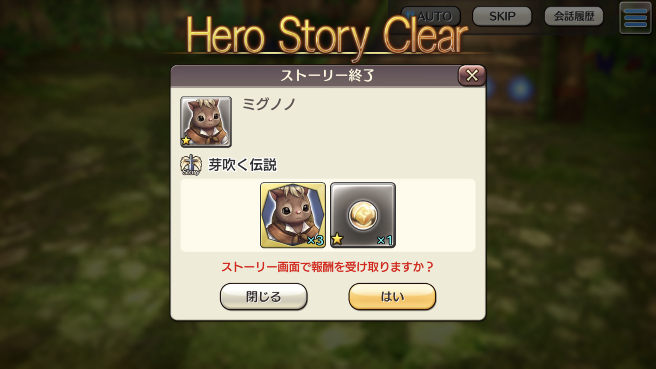Click the SKIP button

click(502, 16)
